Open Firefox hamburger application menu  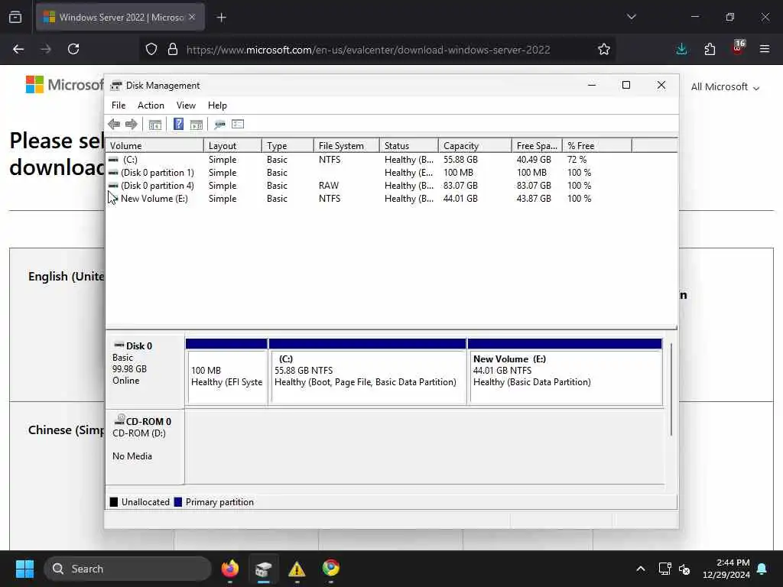[765, 50]
